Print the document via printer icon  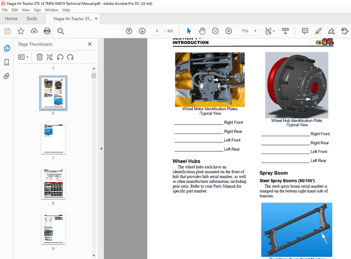click(x=47, y=31)
